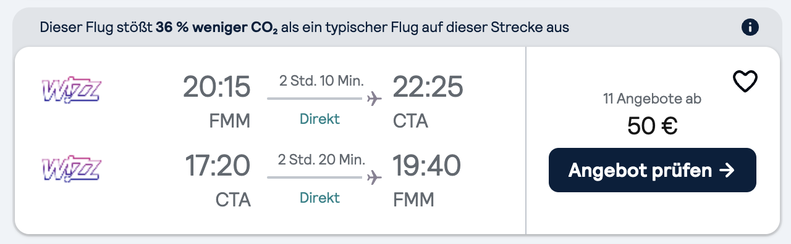Select the 17:20 return departure time
This screenshot has width=791, height=244.
pyautogui.click(x=218, y=166)
